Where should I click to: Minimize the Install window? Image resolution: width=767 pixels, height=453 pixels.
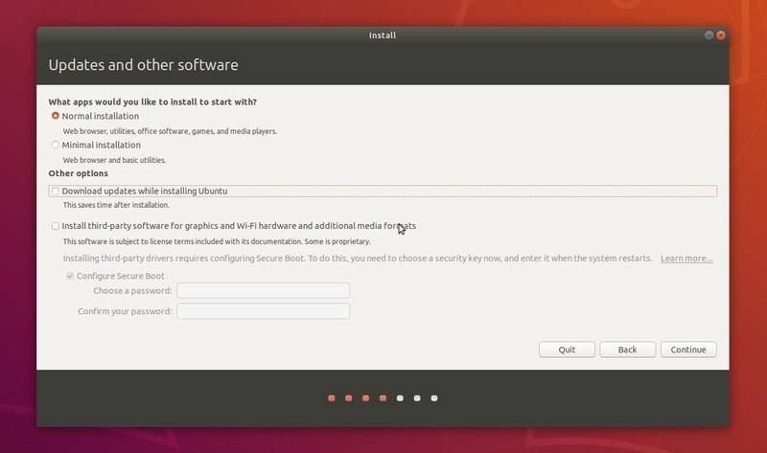tap(709, 35)
